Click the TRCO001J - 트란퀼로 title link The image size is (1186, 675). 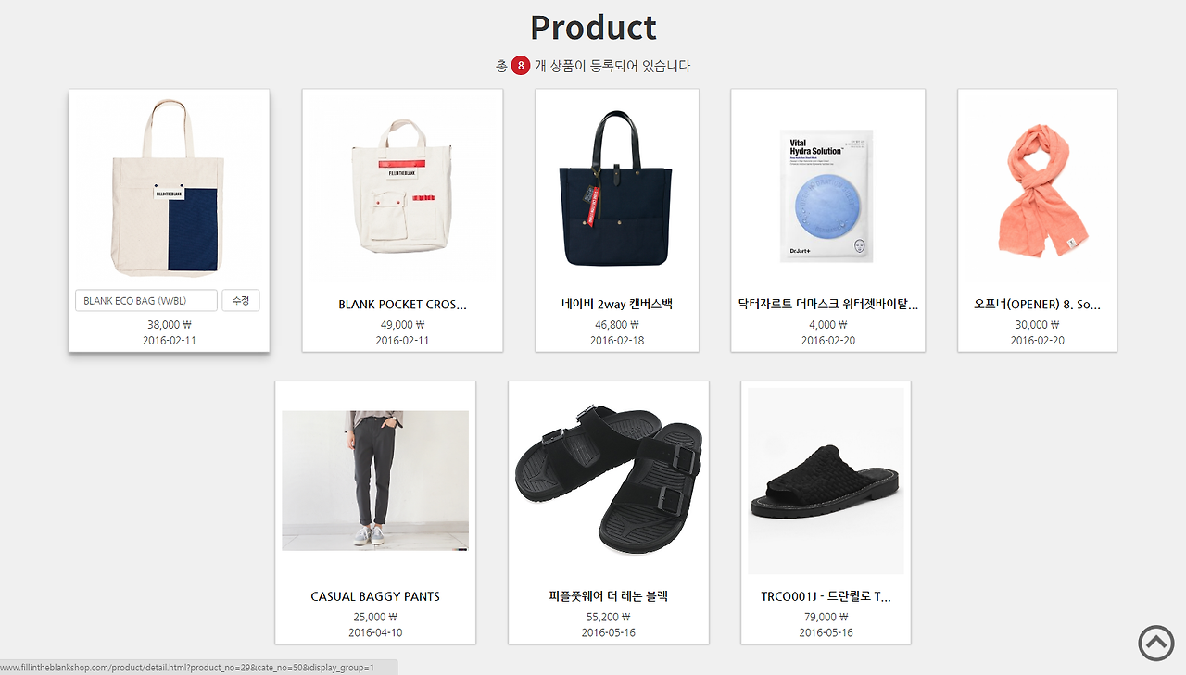(826, 596)
